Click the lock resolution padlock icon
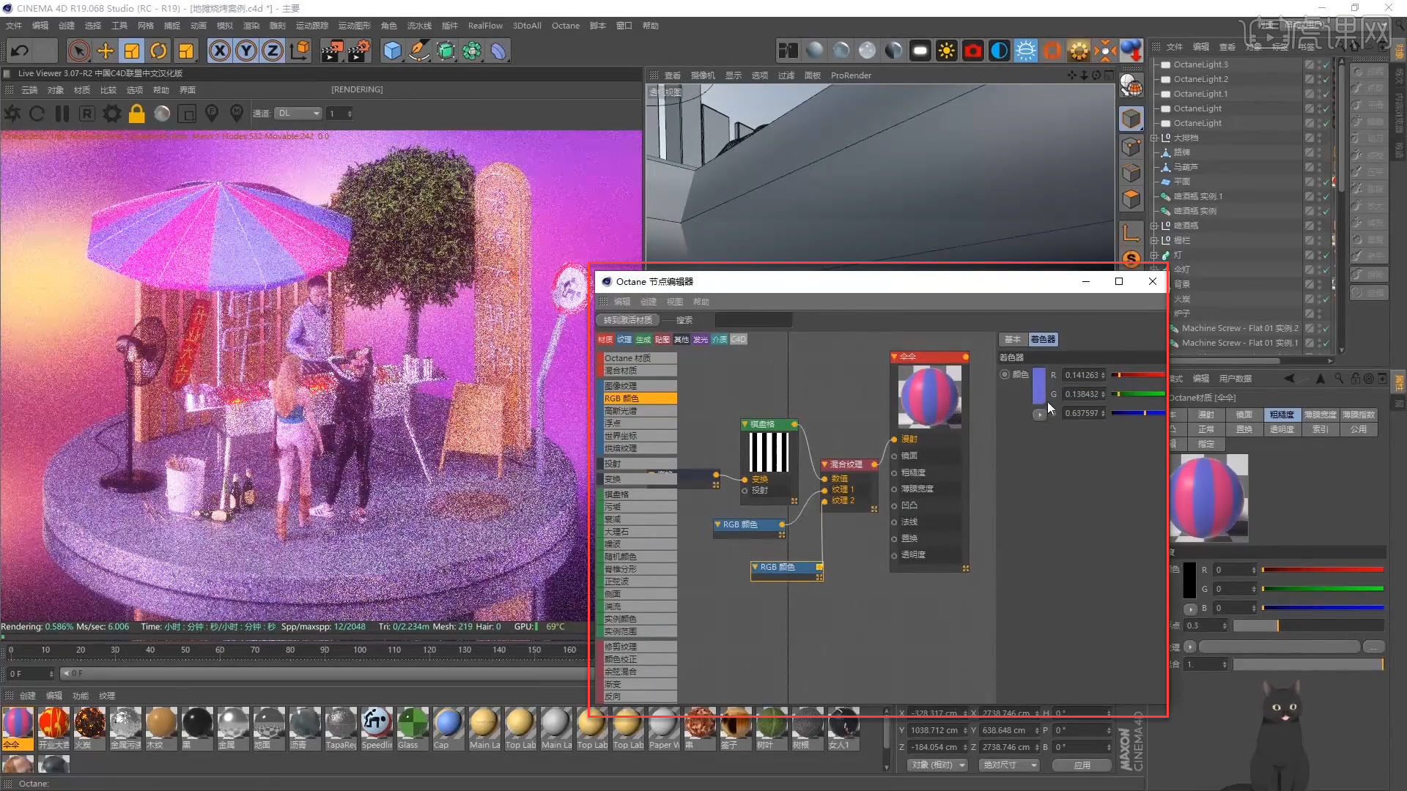Image resolution: width=1407 pixels, height=791 pixels. click(x=137, y=114)
